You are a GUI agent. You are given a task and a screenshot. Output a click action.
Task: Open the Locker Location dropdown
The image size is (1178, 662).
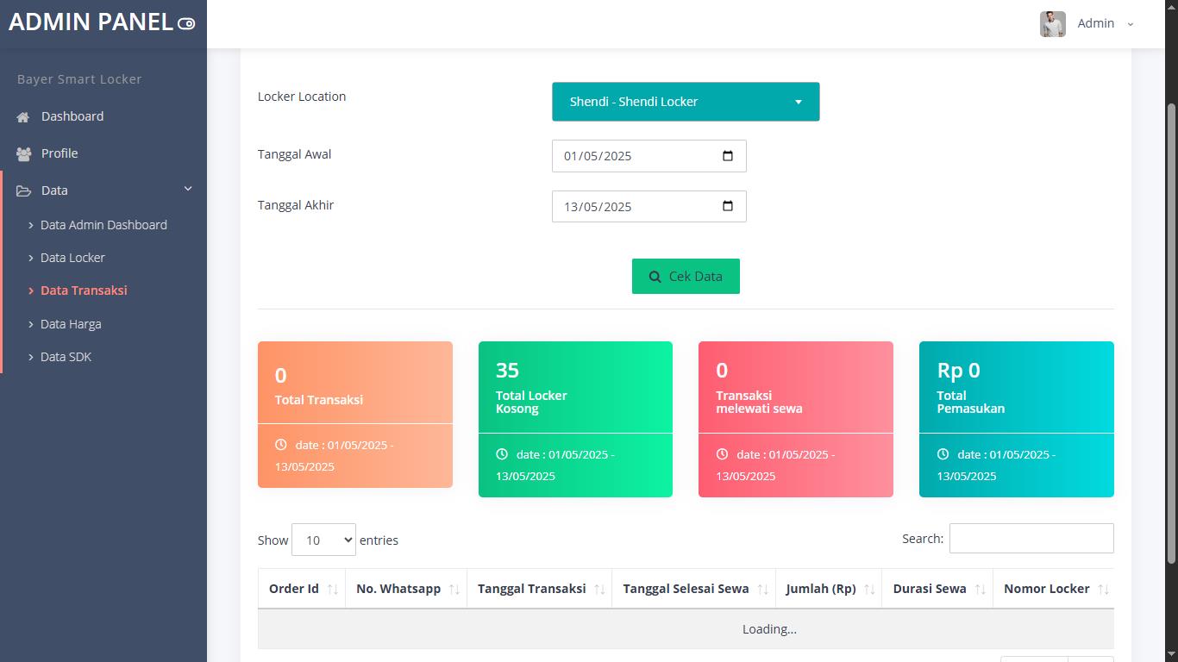coord(686,101)
